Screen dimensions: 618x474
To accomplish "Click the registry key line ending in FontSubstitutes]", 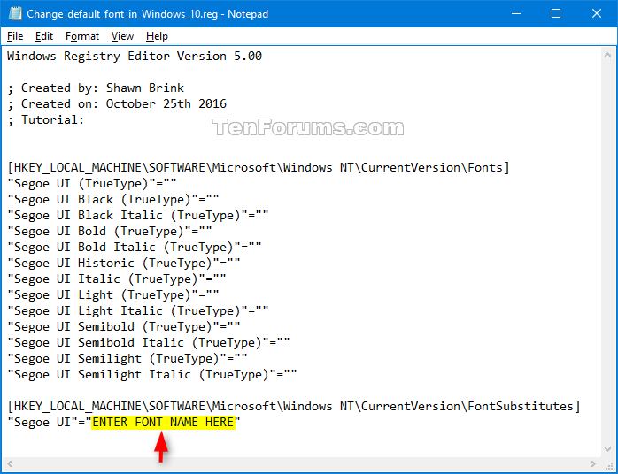I will pos(294,406).
